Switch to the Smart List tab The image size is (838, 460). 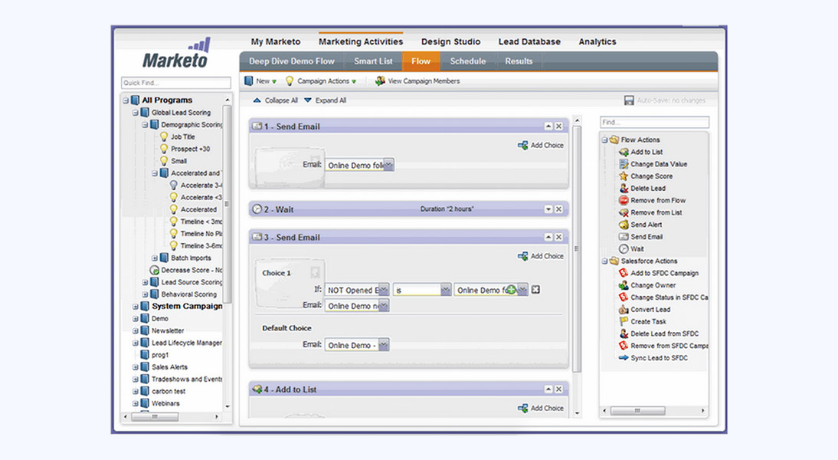373,61
